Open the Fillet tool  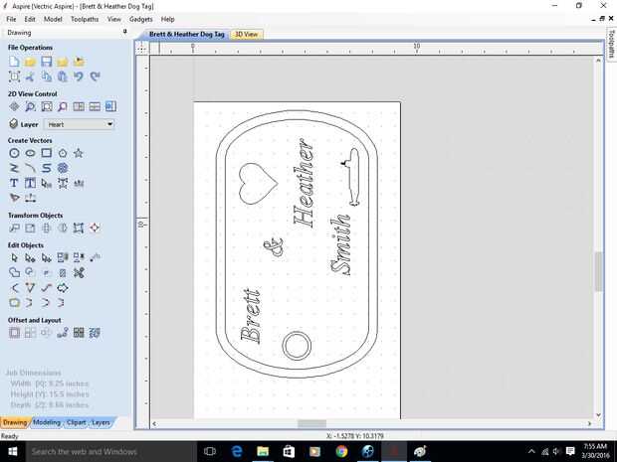[14, 287]
